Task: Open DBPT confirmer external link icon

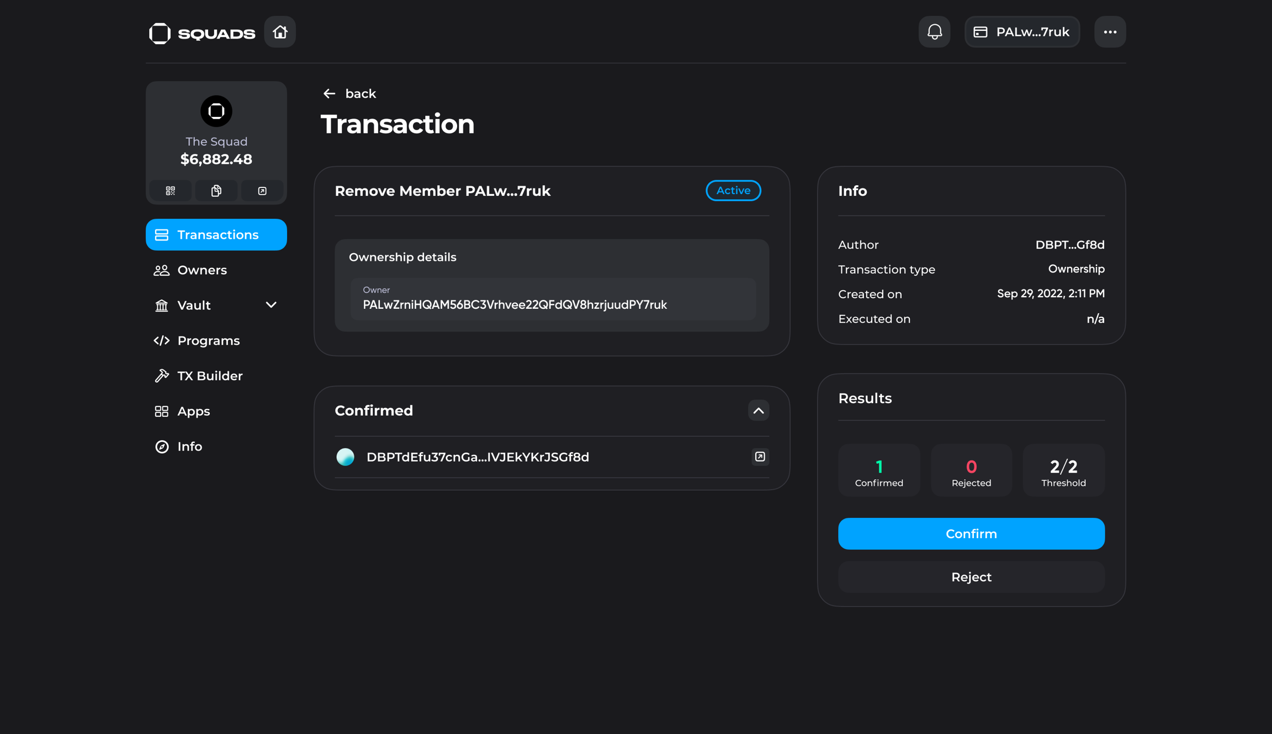Action: click(x=760, y=457)
